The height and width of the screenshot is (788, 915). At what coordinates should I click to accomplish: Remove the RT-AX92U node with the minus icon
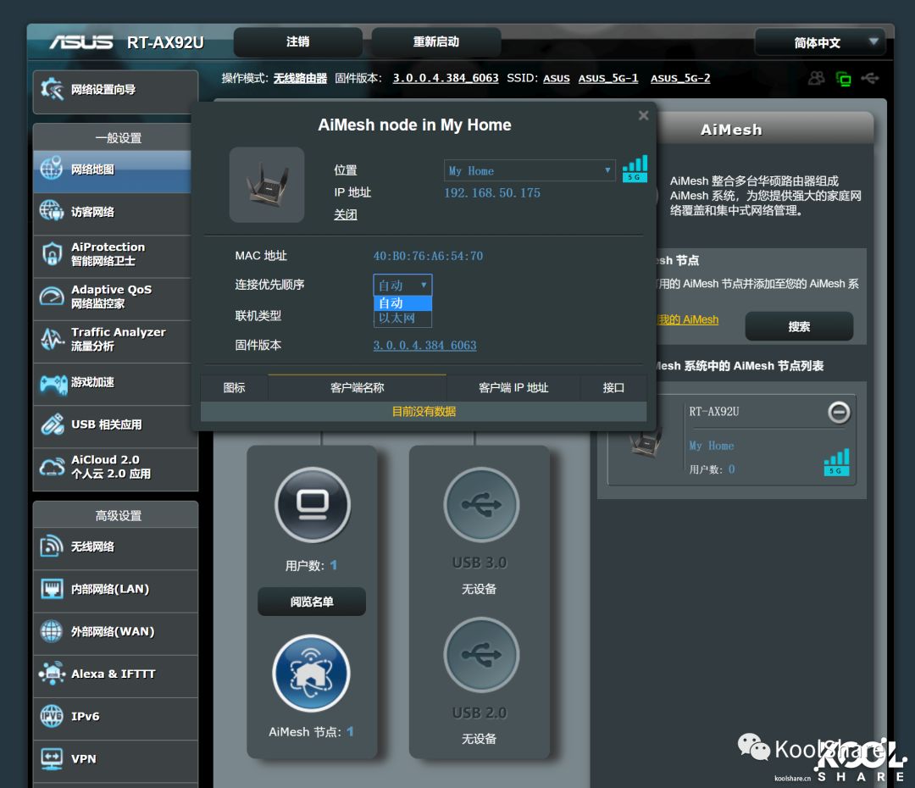click(839, 412)
